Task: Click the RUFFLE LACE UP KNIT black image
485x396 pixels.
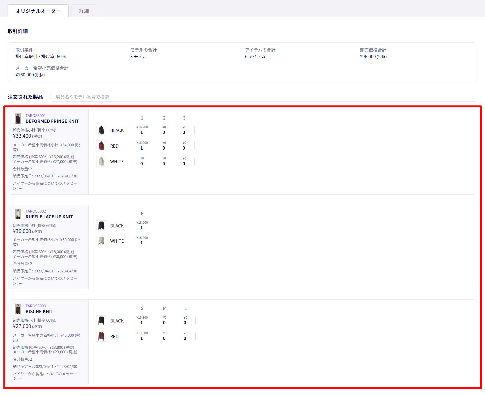Action: [x=101, y=226]
